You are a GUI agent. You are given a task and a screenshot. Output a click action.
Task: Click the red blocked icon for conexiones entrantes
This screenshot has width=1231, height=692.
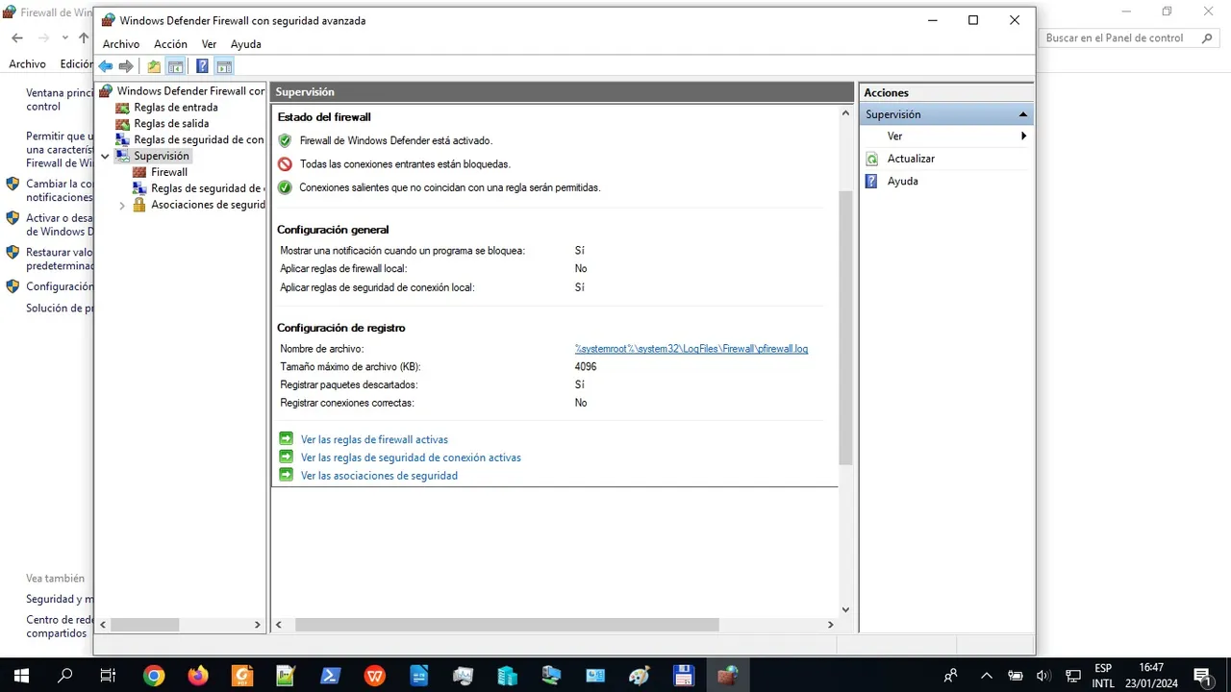click(285, 164)
